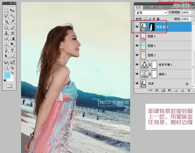
Task: Toggle Quick Mask mode
Action: [9, 86]
